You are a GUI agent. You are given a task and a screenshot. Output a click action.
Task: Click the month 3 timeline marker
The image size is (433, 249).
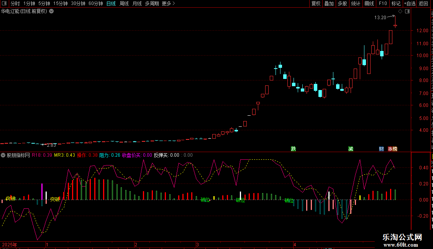197,244
